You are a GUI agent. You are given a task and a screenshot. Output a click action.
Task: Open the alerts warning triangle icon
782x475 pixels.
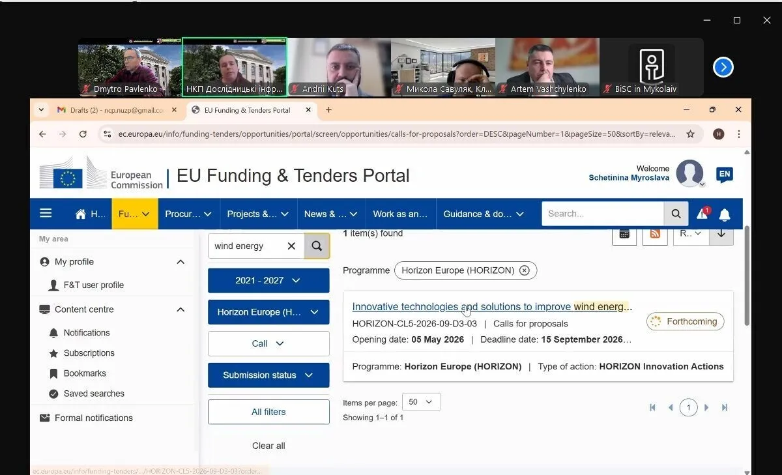702,214
